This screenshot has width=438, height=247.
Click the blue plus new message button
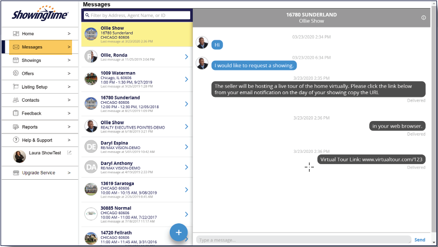click(x=178, y=232)
